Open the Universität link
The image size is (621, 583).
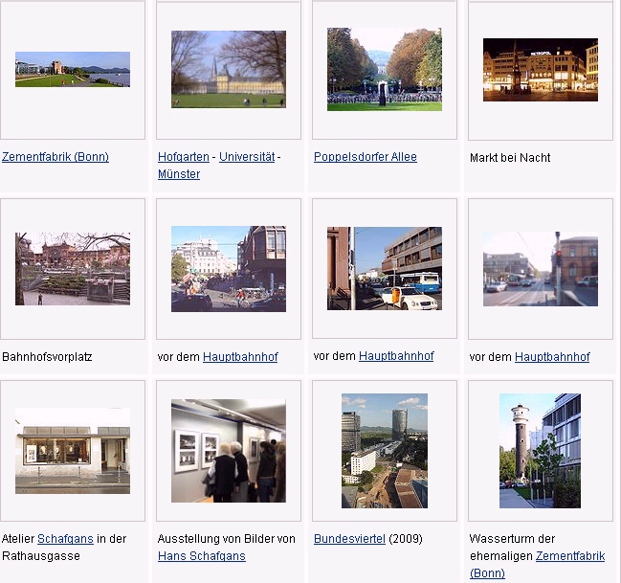click(247, 157)
